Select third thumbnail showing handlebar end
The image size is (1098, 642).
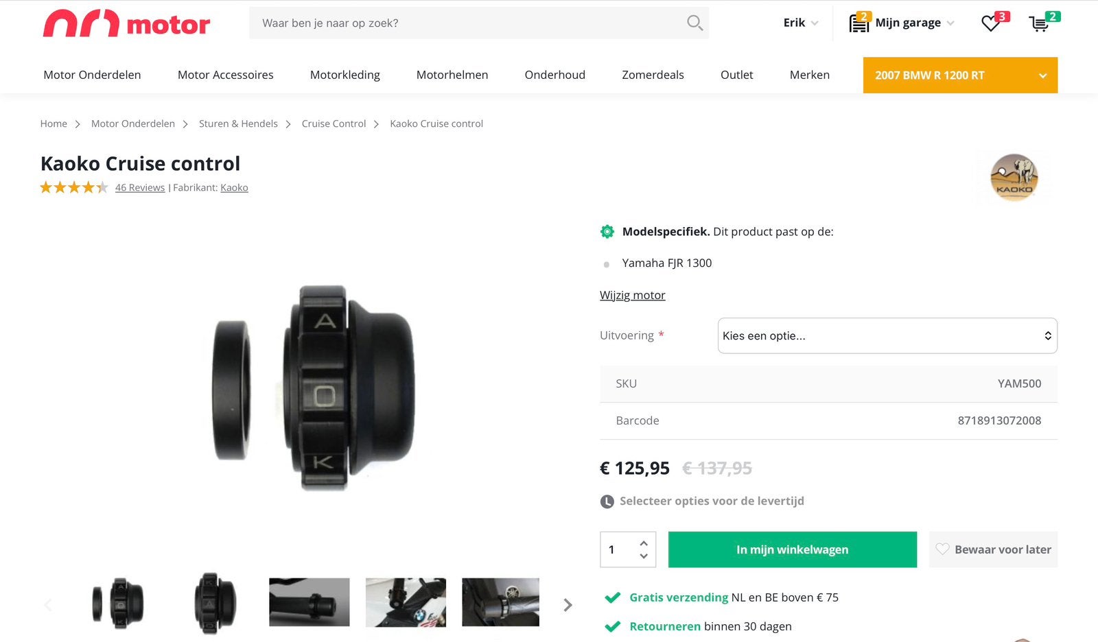point(309,602)
